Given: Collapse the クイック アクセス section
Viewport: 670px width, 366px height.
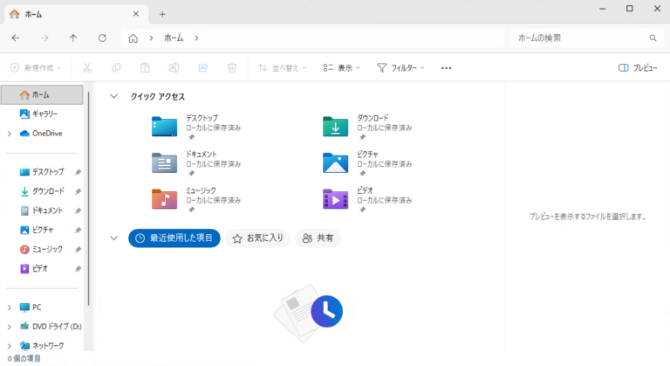Looking at the screenshot, I should [113, 97].
